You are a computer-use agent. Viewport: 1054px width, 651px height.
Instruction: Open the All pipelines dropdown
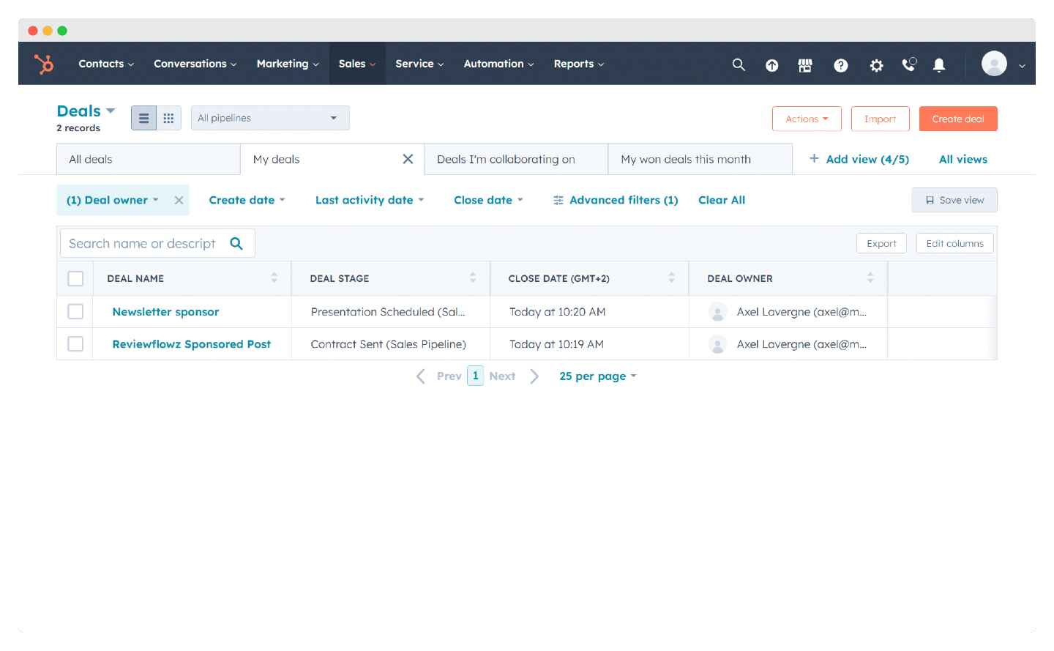[269, 118]
